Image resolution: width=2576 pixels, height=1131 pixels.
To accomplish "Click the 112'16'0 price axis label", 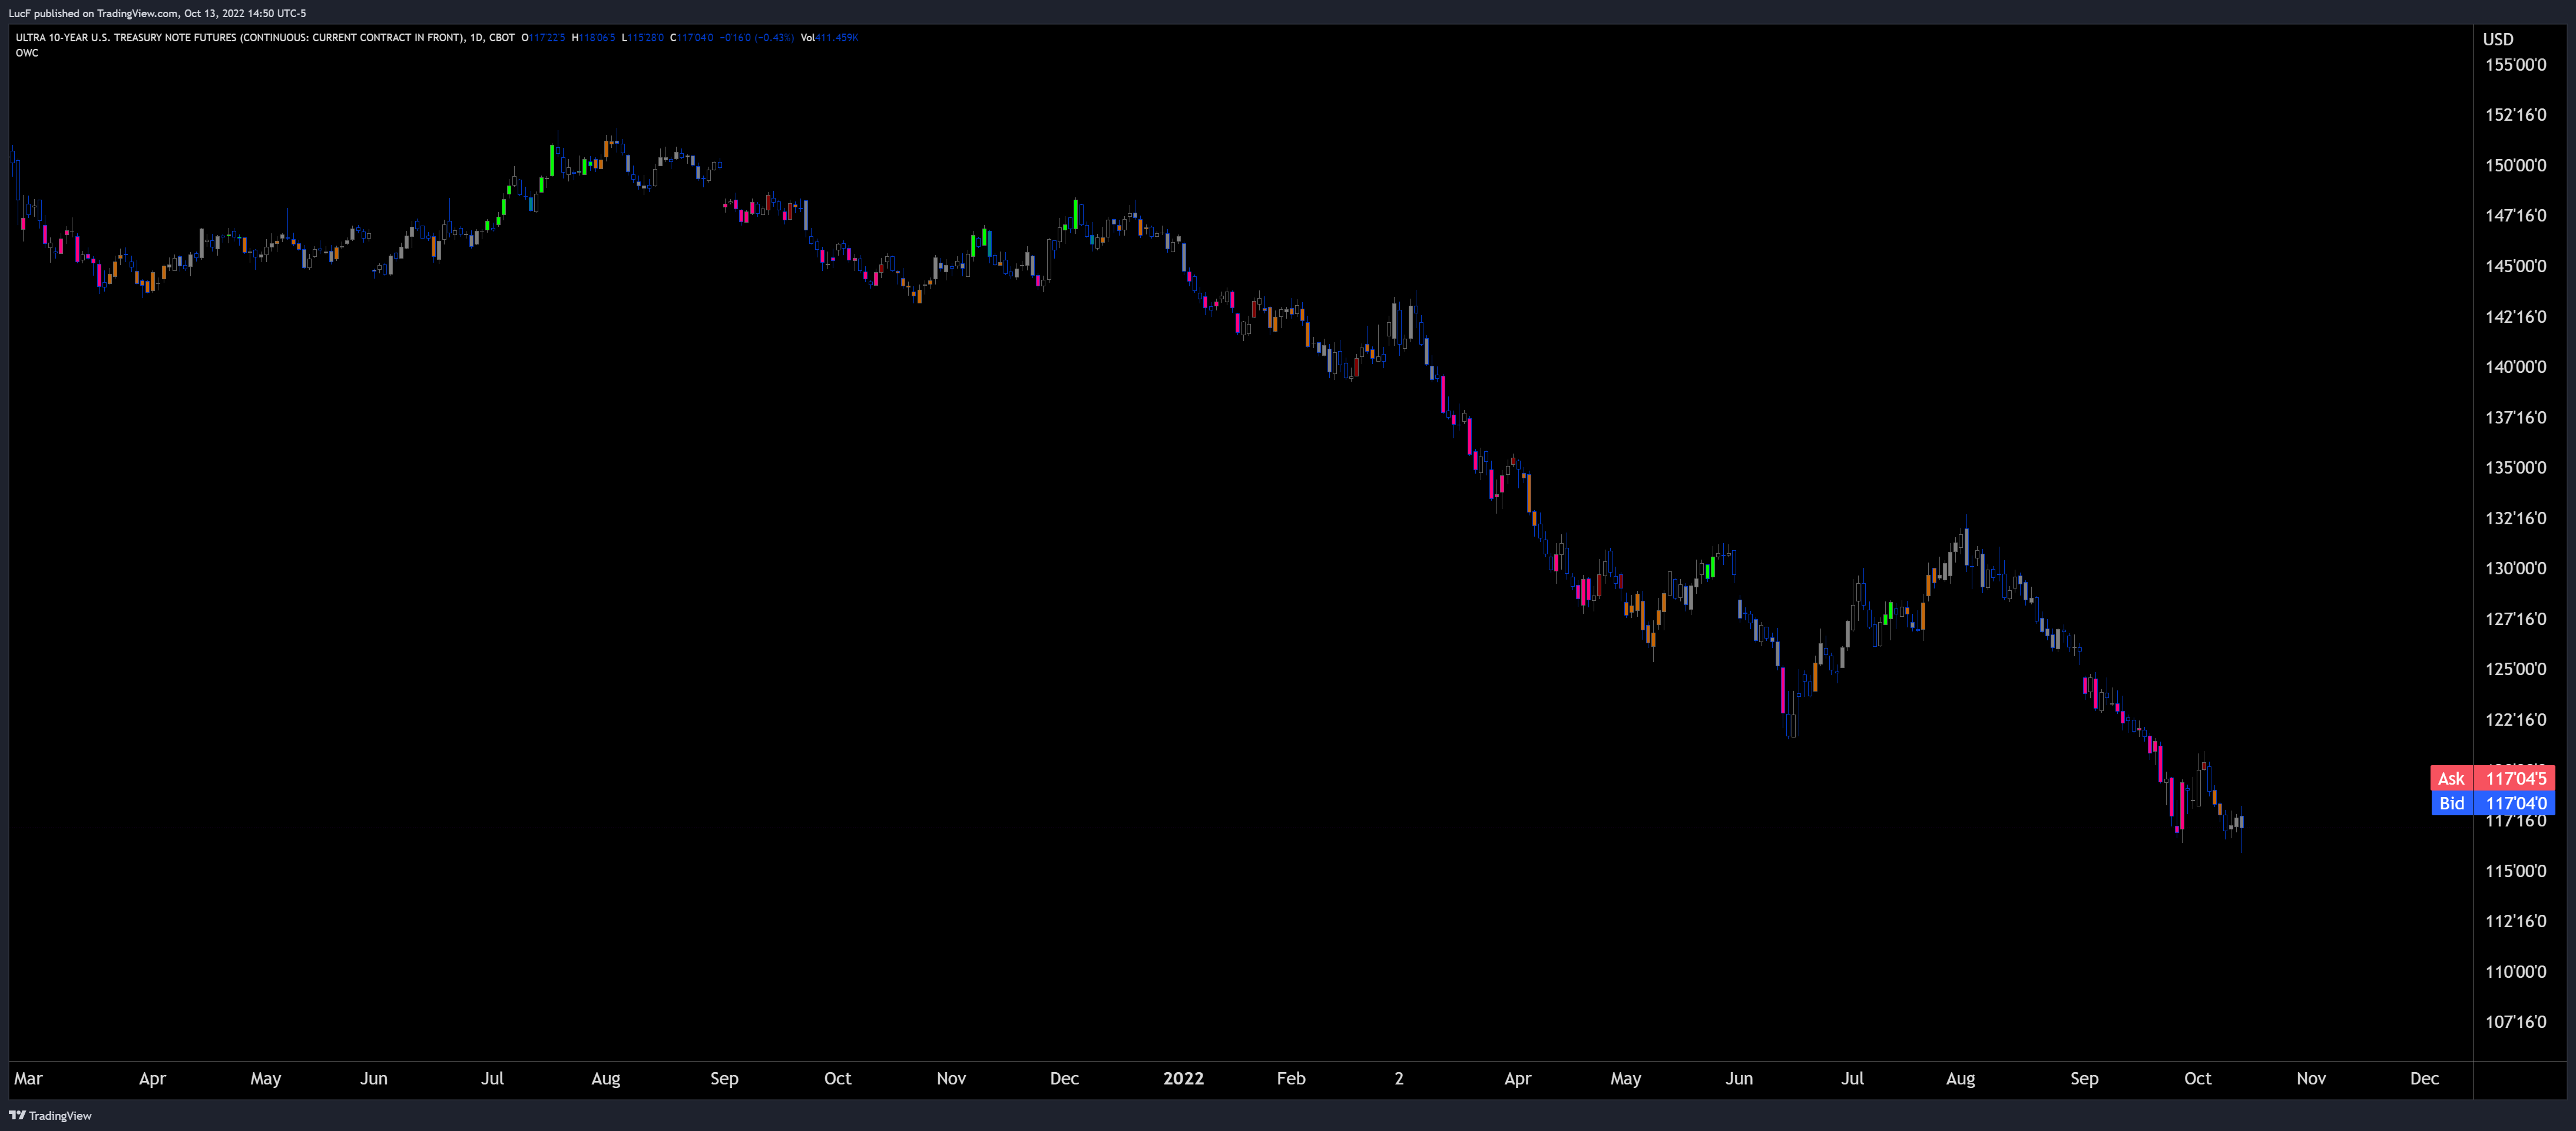I will click(2516, 921).
